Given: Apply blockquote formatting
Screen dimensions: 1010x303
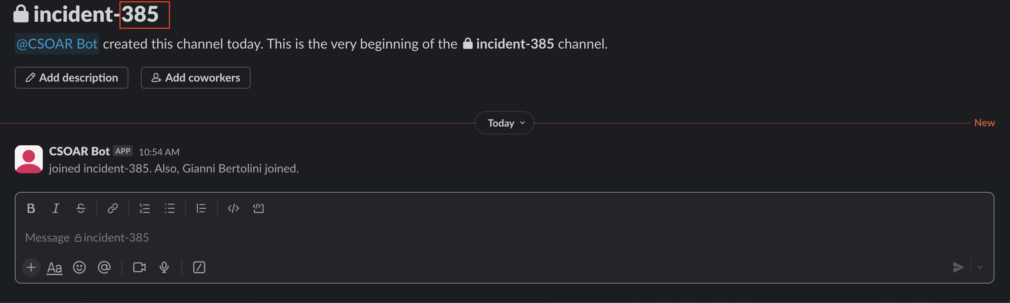Looking at the screenshot, I should 201,208.
